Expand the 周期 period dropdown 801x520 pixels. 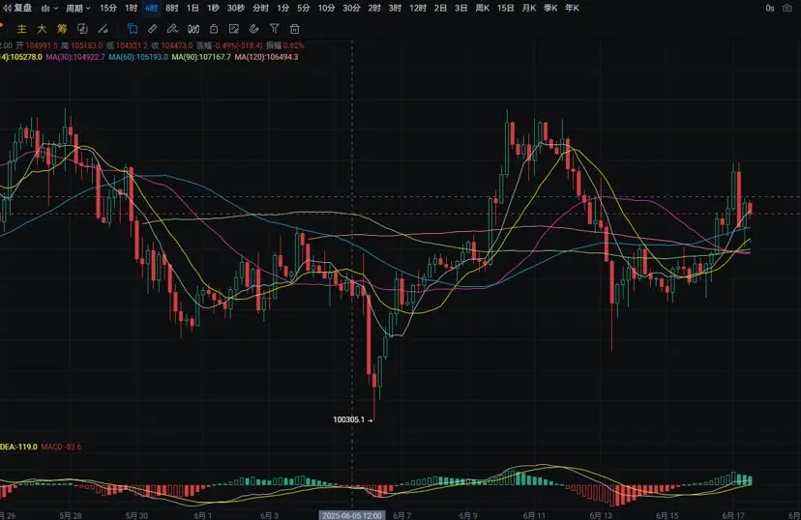coord(77,8)
